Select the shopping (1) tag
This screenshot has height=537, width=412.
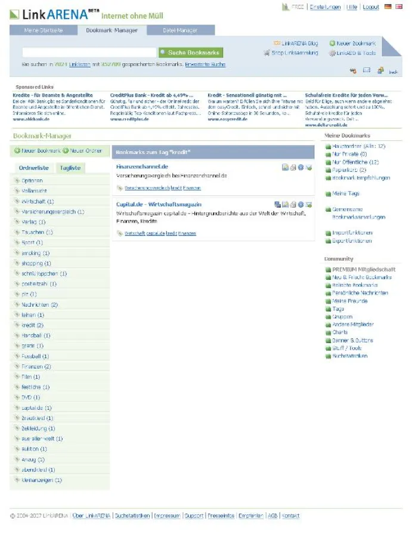point(36,263)
